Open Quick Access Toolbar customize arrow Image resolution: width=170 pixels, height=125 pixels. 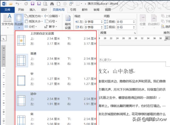point(85,4)
